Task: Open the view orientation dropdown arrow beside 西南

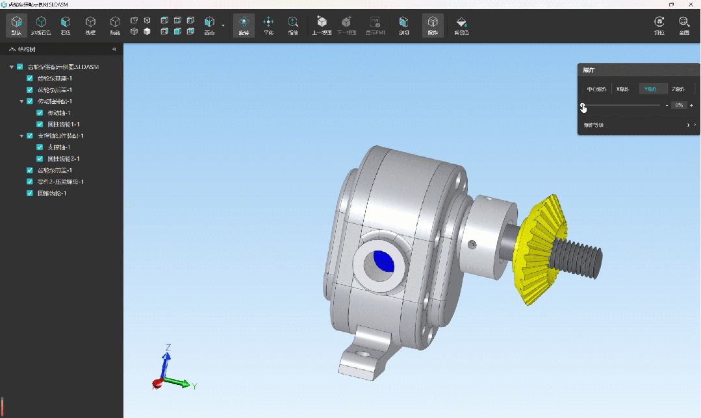Action: 223,26
